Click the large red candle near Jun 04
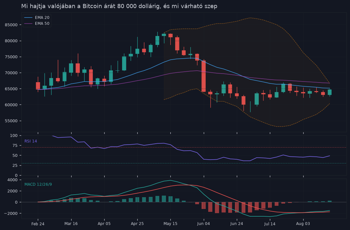Viewport: 350px width, 230px height. [x=203, y=76]
